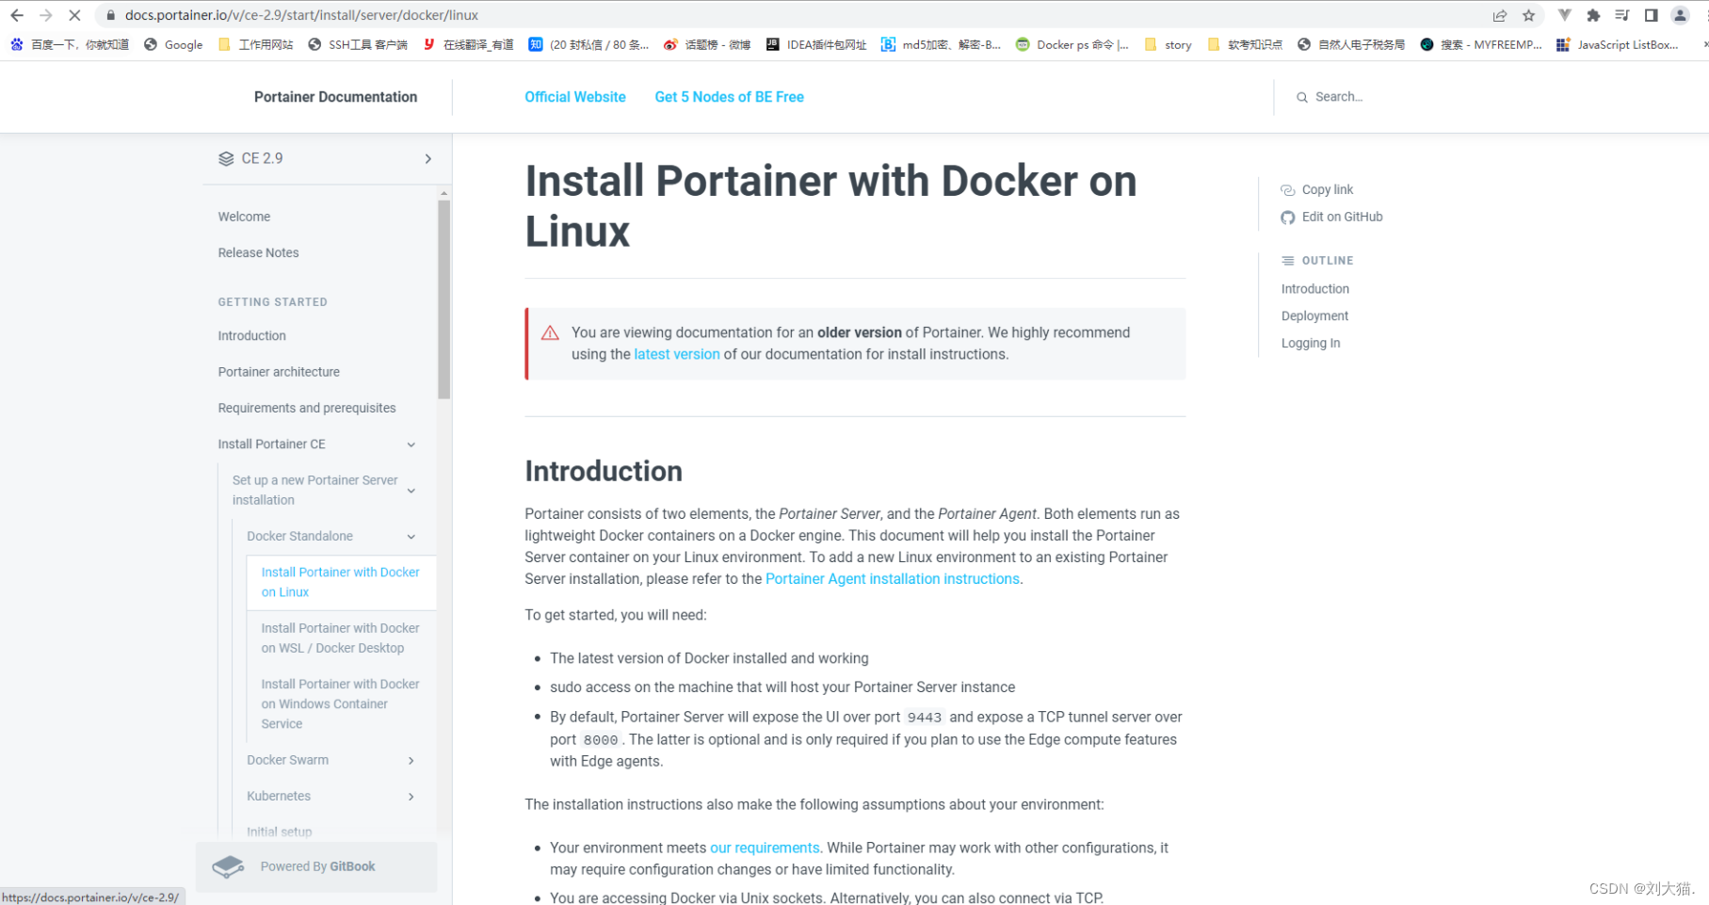Open the IDEA插件包网址 bookmark
1709x905 pixels.
click(x=816, y=44)
